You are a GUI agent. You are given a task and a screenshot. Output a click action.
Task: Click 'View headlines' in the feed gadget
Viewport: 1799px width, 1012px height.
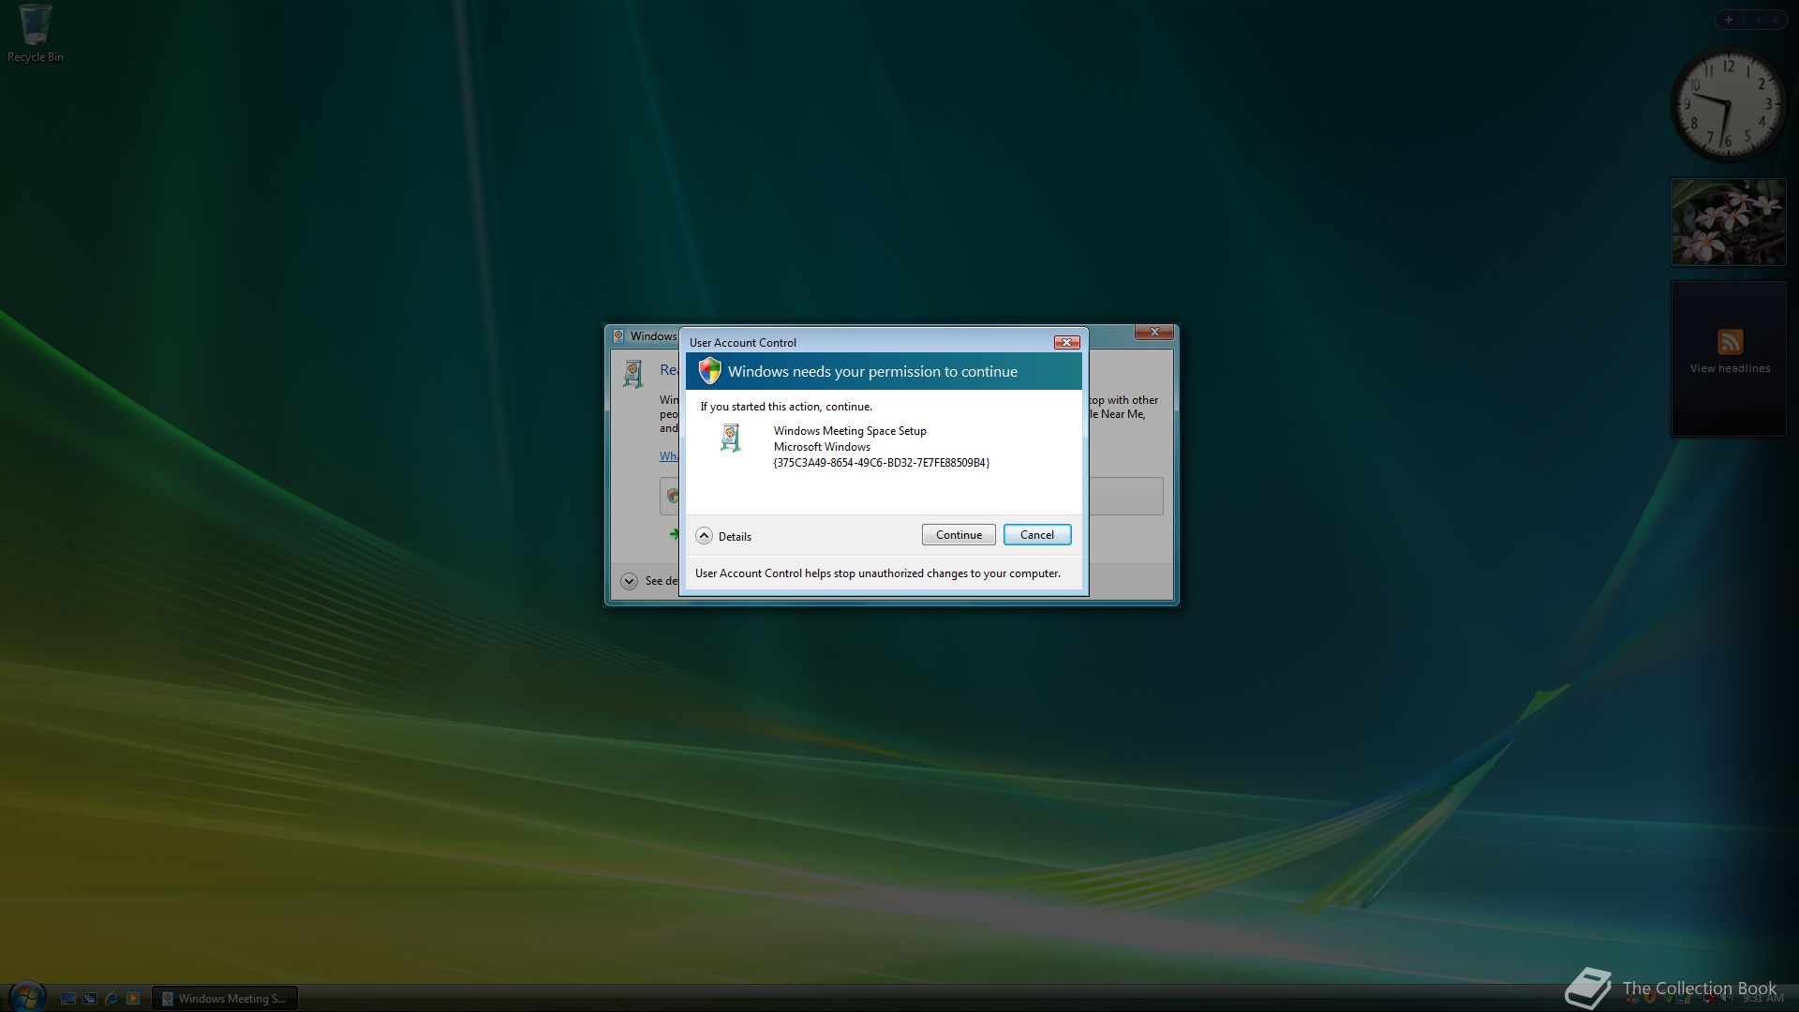click(x=1730, y=368)
